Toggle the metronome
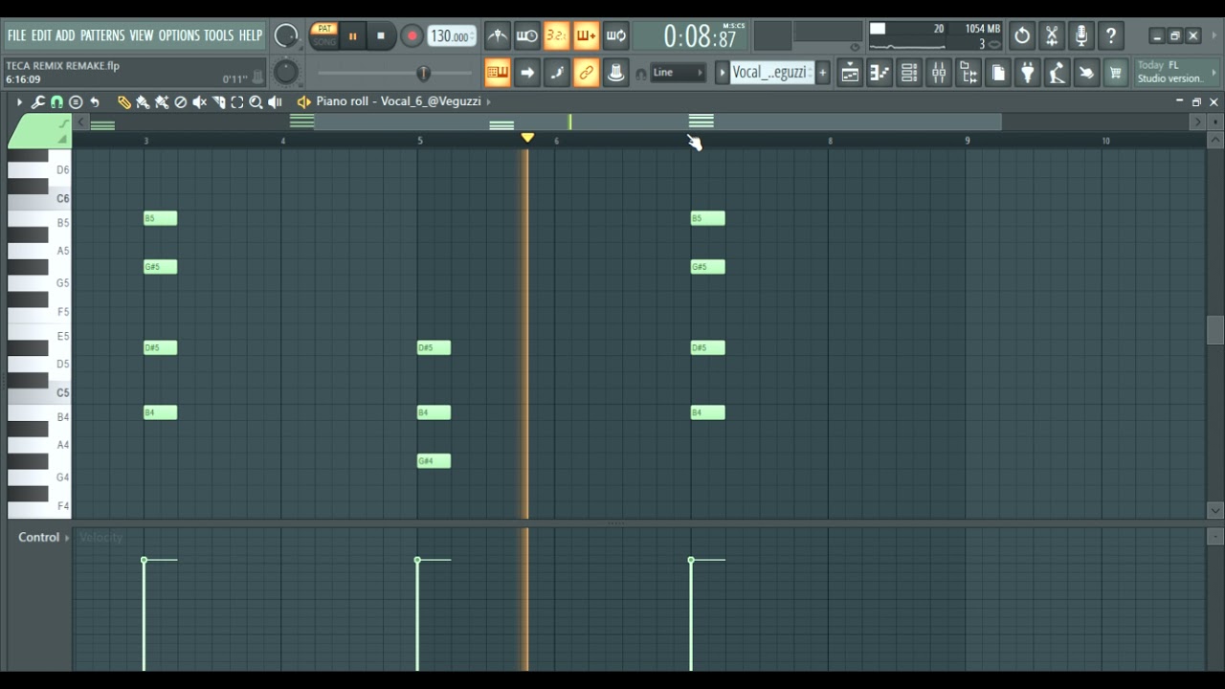This screenshot has height=689, width=1225. [x=498, y=36]
